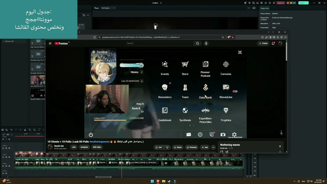327x184 pixels.
Task: Open YouTube notifications bell
Action: coord(273,43)
